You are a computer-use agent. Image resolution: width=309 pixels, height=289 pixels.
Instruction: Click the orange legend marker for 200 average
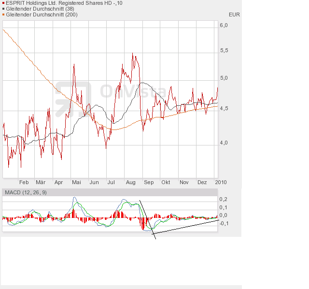(3, 14)
